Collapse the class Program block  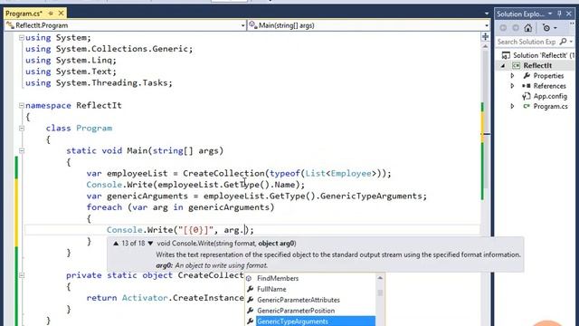22,129
